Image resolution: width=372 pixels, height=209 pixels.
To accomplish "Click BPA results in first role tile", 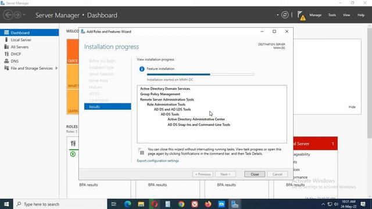I will [88, 185].
